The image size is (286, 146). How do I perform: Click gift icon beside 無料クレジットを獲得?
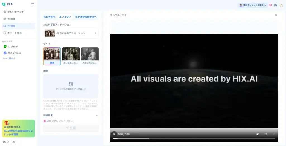(x=240, y=5)
